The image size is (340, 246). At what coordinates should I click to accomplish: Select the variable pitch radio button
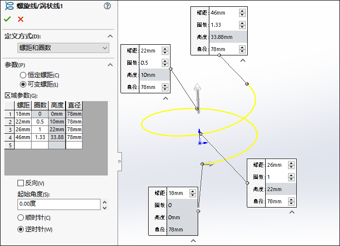[23, 85]
